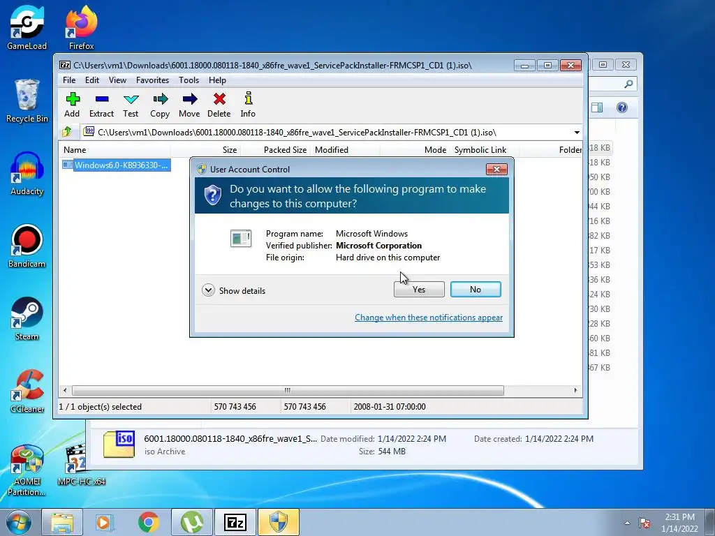Open uTorrent from the taskbar
715x536 pixels.
point(191,522)
